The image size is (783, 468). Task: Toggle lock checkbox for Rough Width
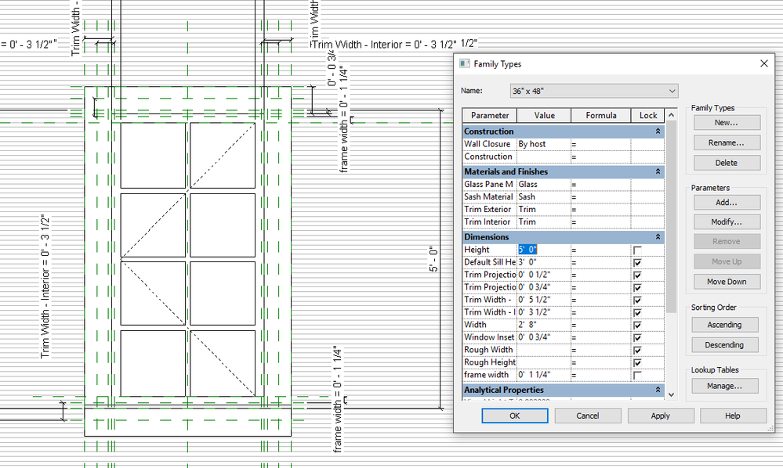coord(637,351)
